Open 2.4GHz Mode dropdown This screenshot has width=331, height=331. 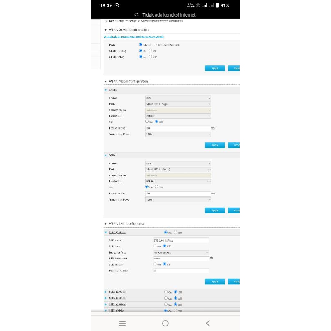click(178, 104)
